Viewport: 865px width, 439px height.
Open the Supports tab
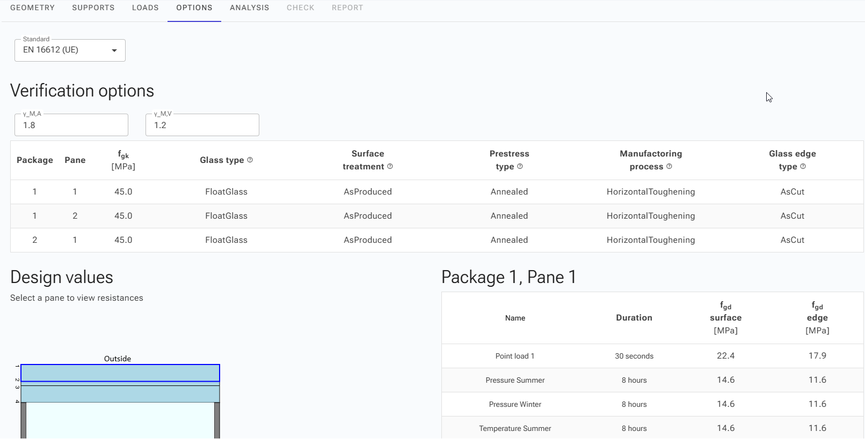[93, 8]
